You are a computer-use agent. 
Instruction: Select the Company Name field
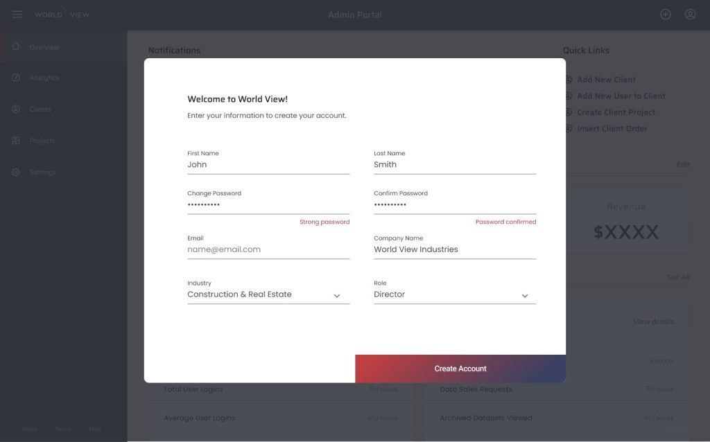tap(455, 249)
